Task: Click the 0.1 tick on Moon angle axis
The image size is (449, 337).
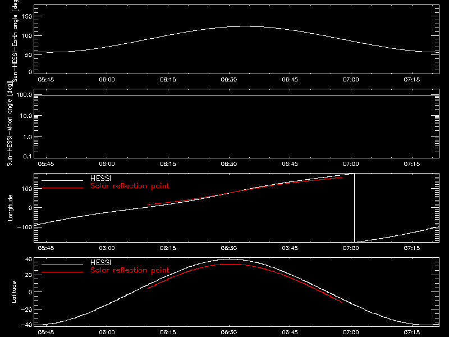Action: pos(28,157)
